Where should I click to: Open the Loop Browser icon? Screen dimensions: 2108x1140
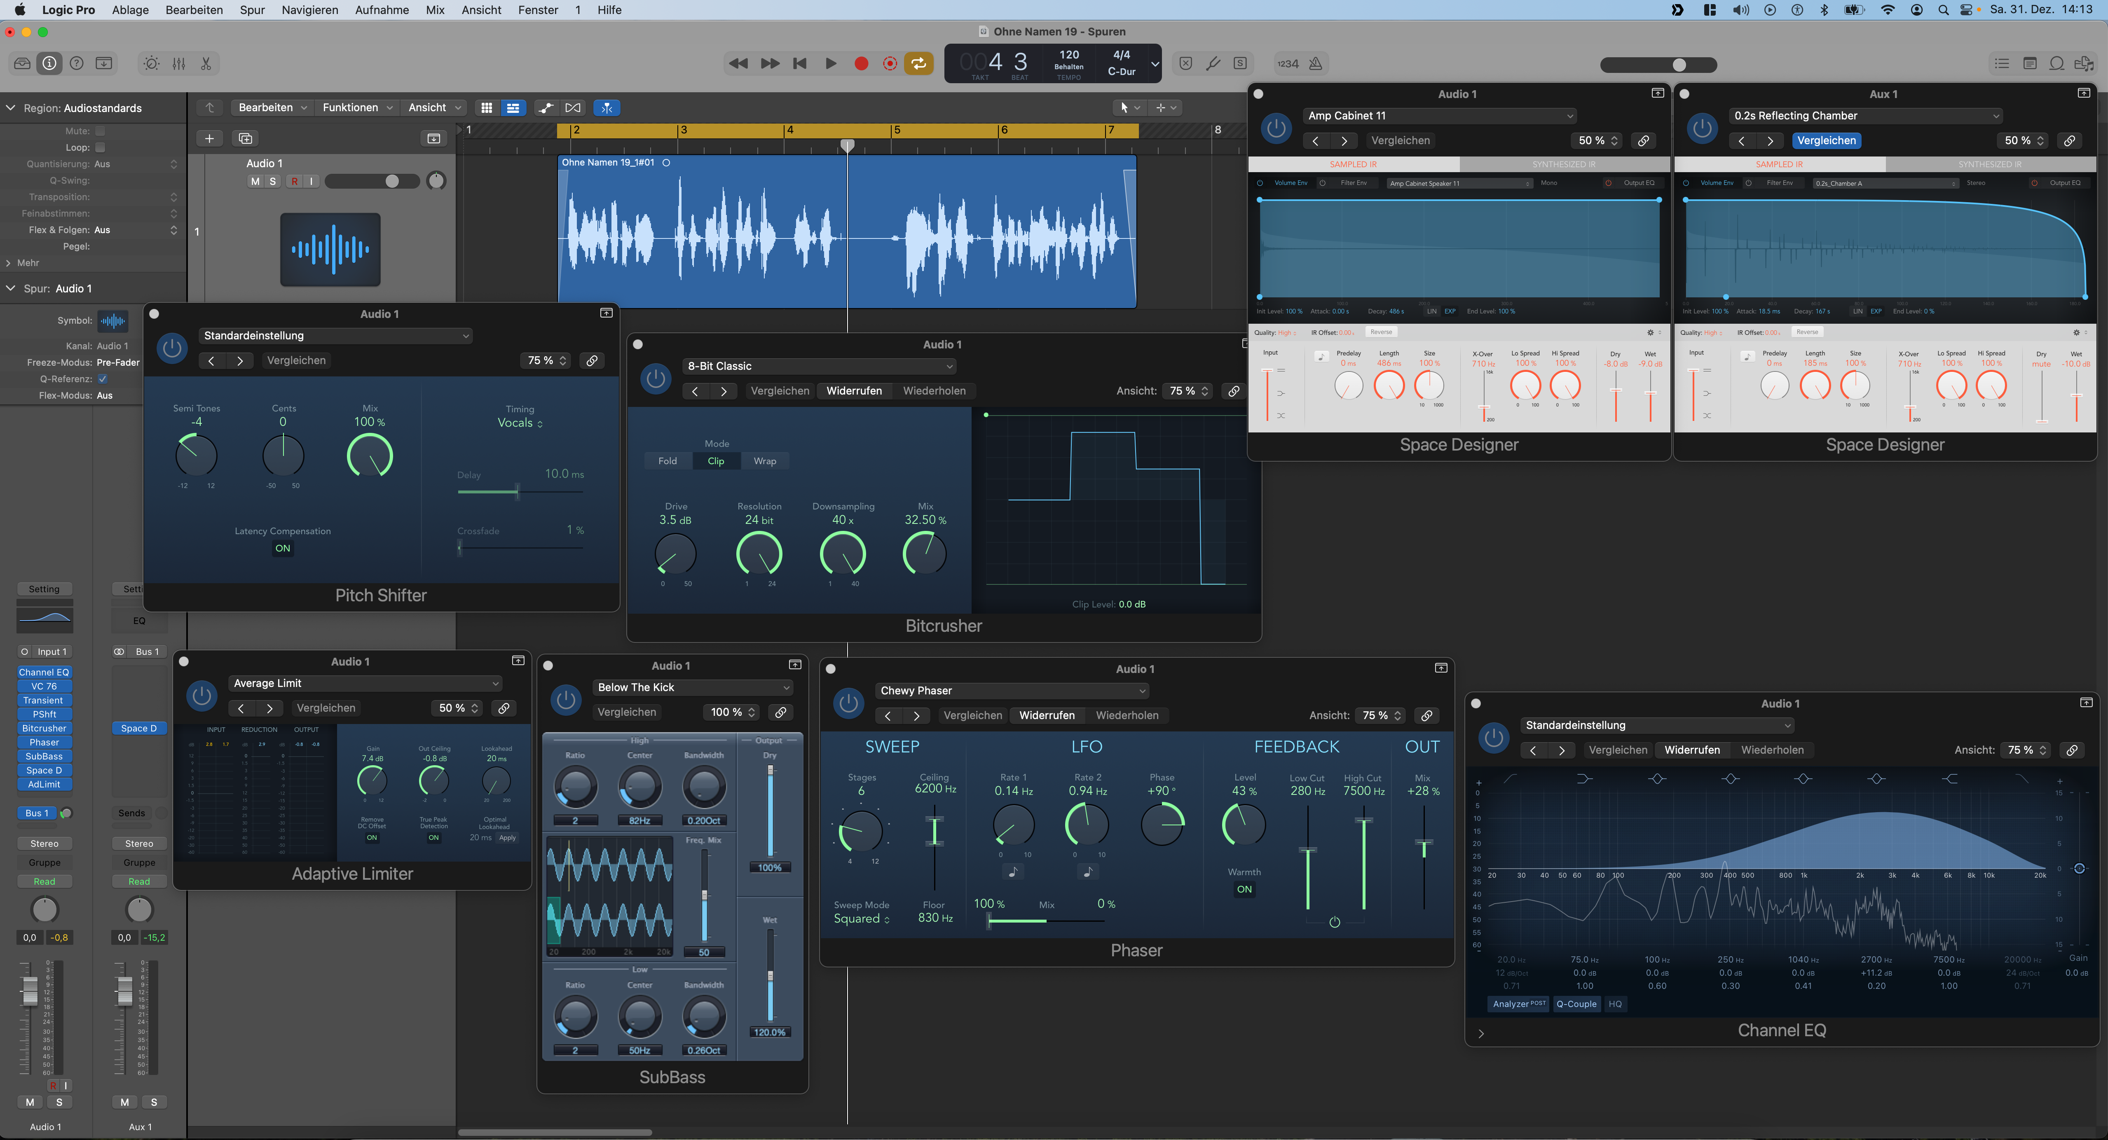pyautogui.click(x=2056, y=63)
